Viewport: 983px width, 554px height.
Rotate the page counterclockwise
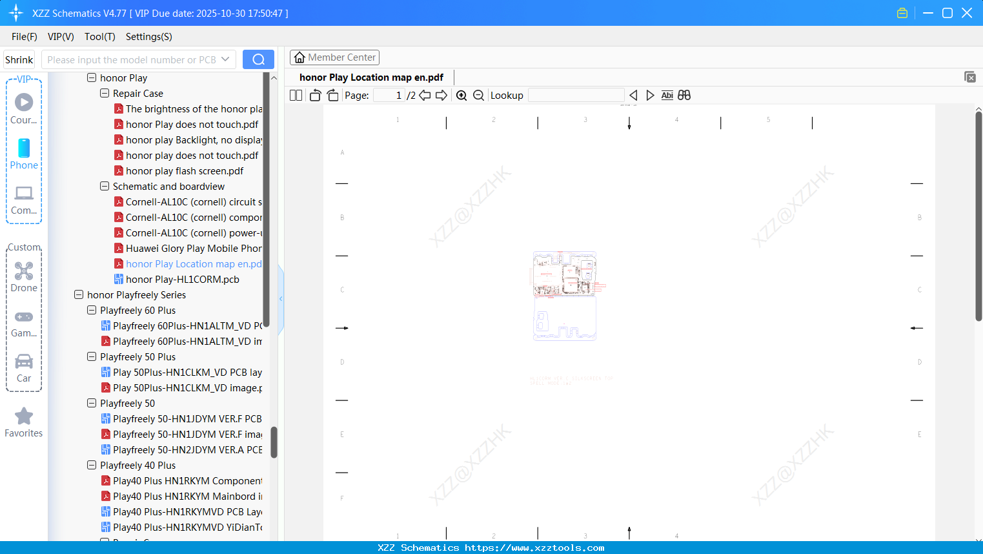coord(315,96)
